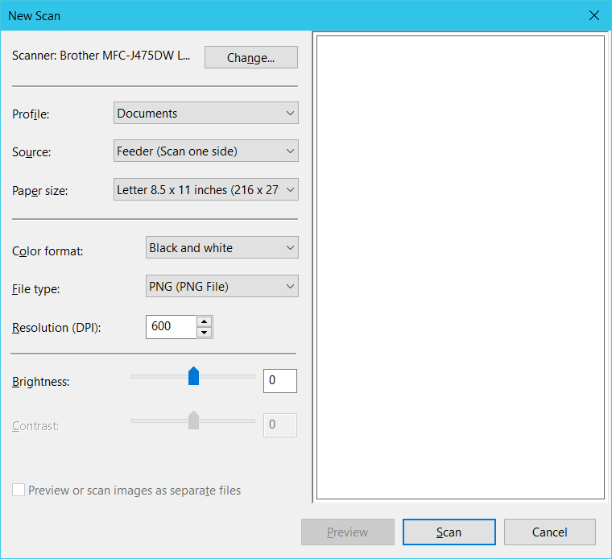Expand the Source dropdown list
612x559 pixels.
pyautogui.click(x=205, y=151)
